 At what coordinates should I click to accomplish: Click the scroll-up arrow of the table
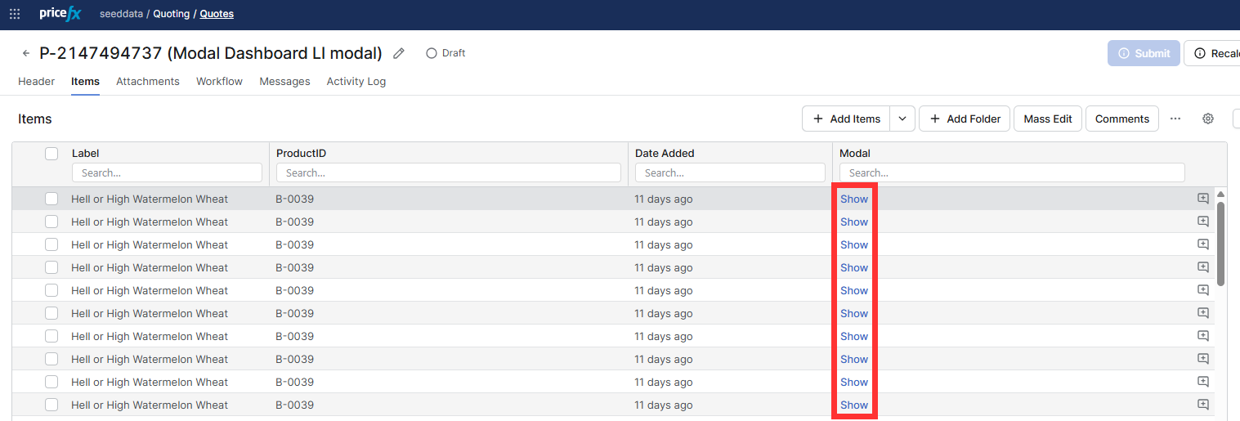pyautogui.click(x=1220, y=195)
